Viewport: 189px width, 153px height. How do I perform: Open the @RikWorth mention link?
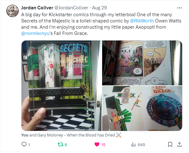tap(142, 21)
